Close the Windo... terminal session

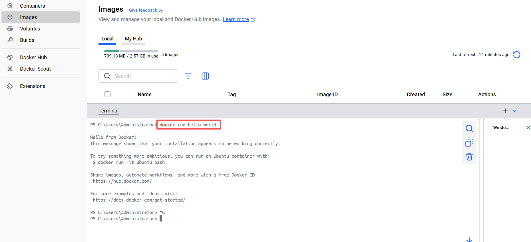(528, 128)
